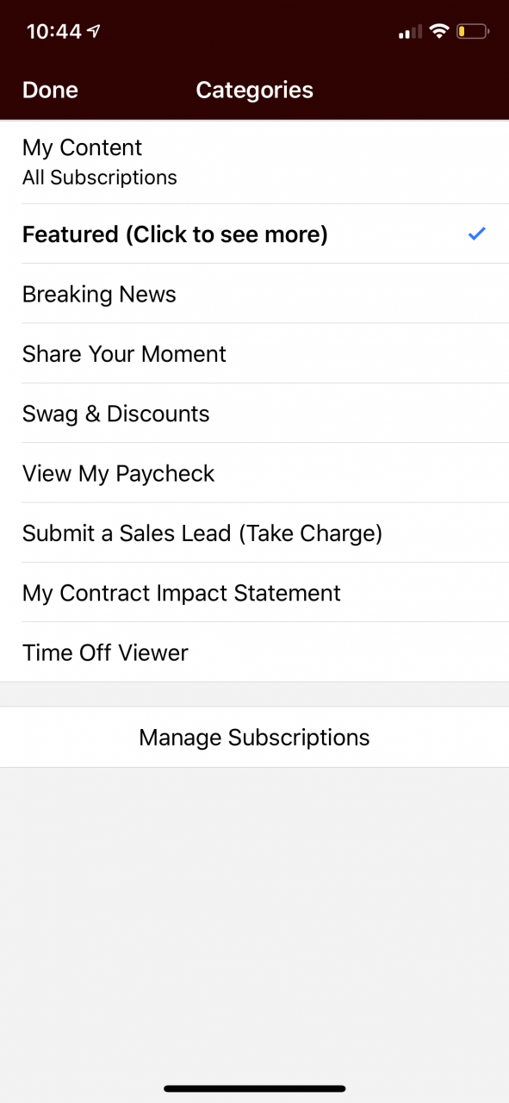This screenshot has width=509, height=1103.
Task: Select My Content All Subscriptions
Action: coord(254,162)
